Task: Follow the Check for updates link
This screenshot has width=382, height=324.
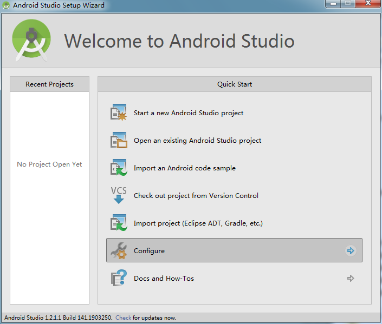Action: pos(123,318)
